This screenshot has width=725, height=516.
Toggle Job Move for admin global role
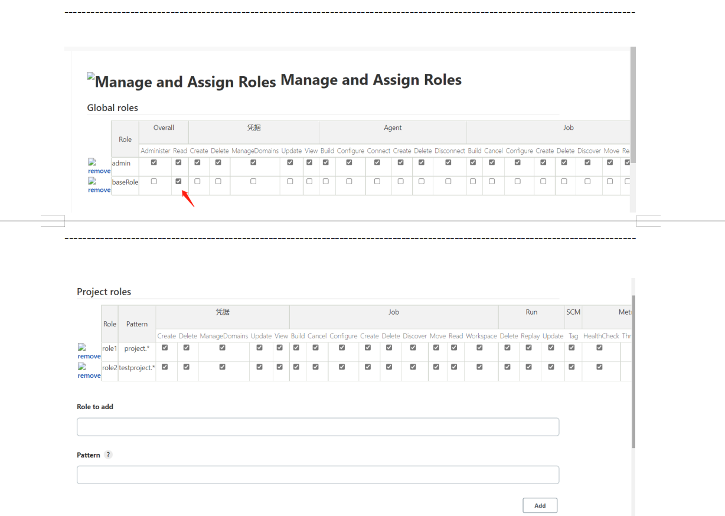pos(610,162)
